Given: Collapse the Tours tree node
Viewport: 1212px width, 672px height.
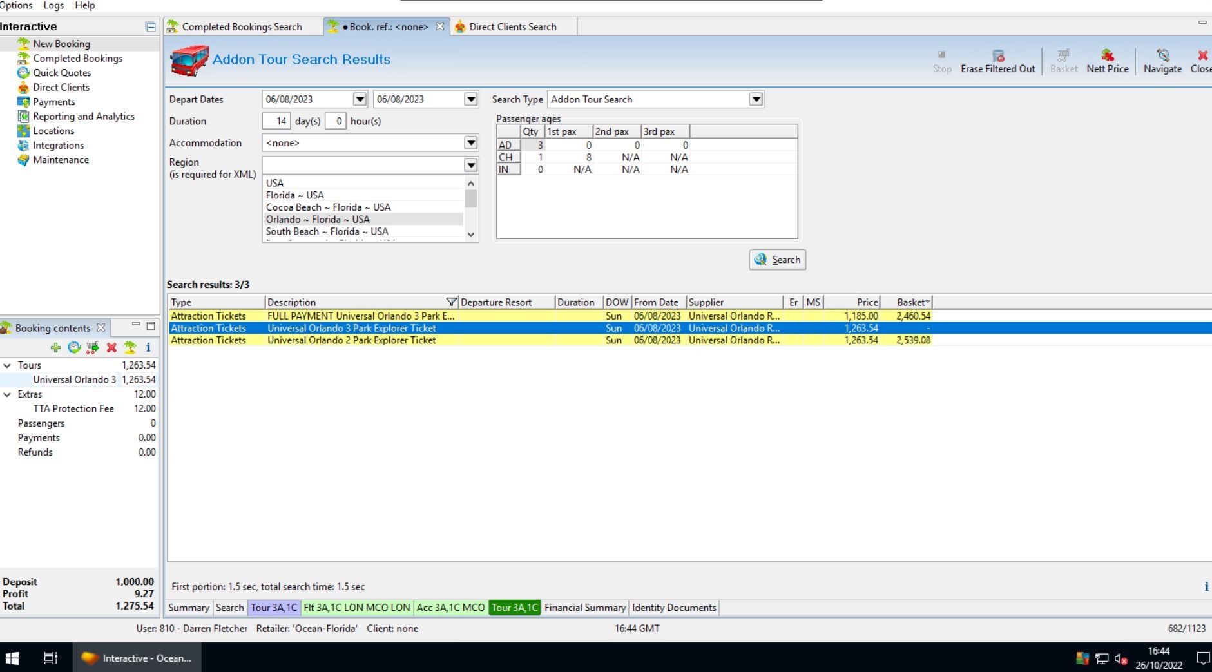Looking at the screenshot, I should (x=7, y=365).
